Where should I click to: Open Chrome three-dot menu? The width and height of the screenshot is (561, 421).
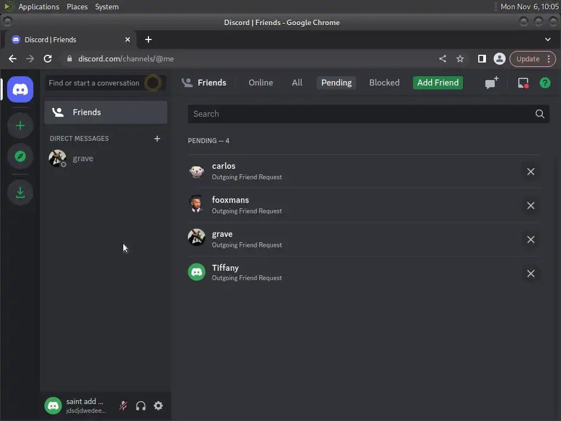point(549,59)
